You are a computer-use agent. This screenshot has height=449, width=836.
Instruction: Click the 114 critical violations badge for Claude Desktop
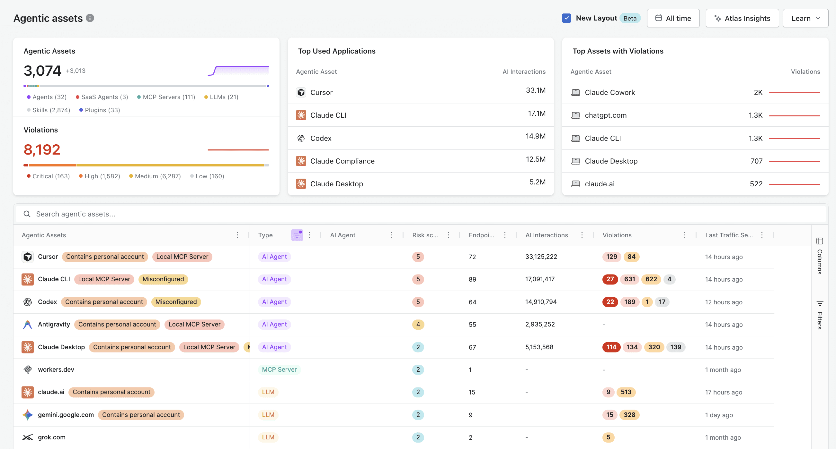click(611, 347)
